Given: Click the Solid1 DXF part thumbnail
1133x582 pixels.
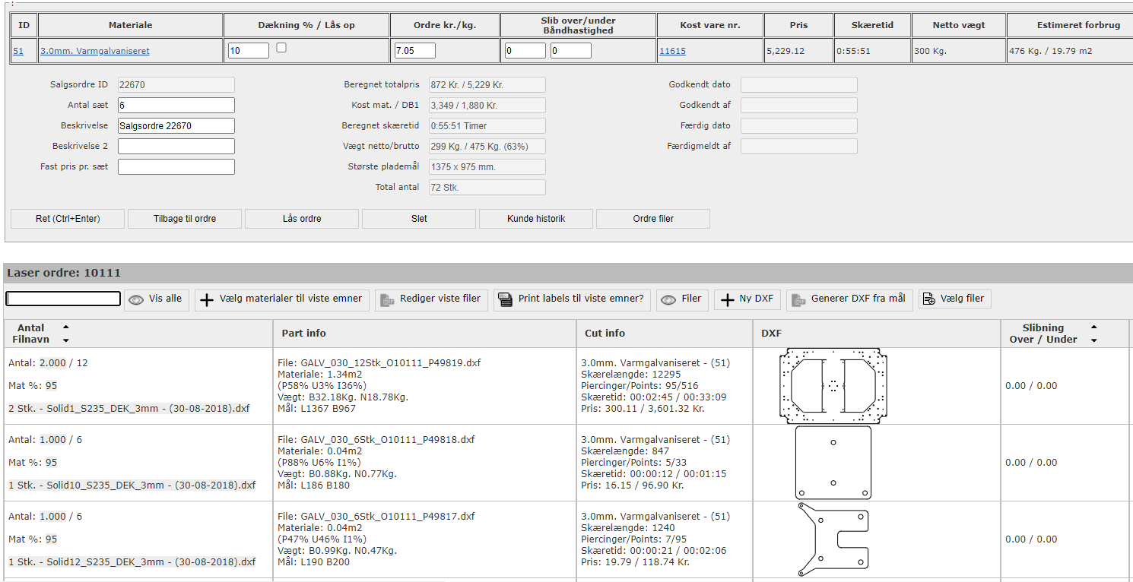Looking at the screenshot, I should tap(833, 385).
